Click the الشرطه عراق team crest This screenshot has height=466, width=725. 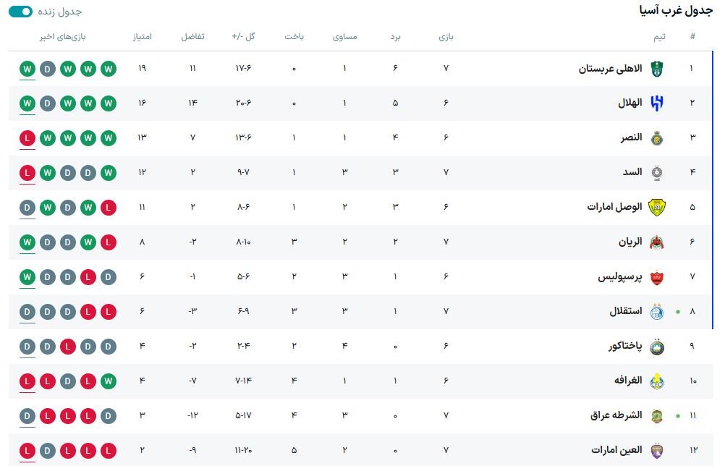pyautogui.click(x=656, y=415)
